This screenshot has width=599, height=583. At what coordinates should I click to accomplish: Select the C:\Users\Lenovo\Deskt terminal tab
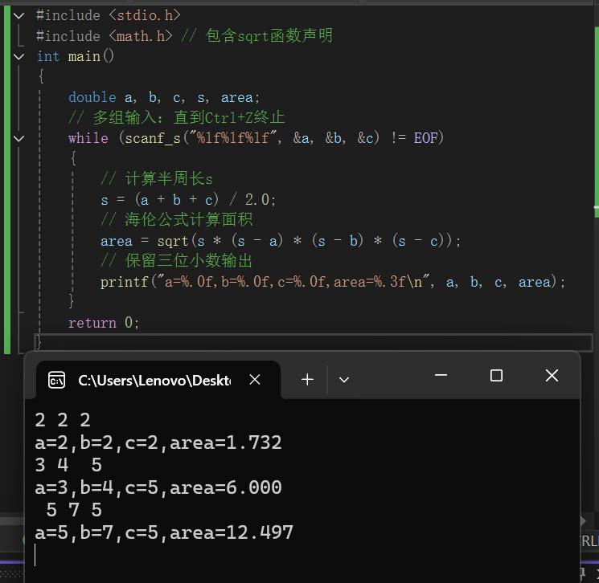pos(158,380)
